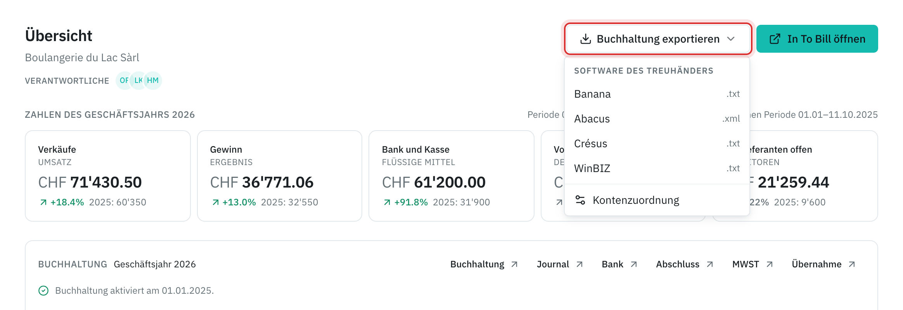The width and height of the screenshot is (903, 310).
Task: Click the .xml format tag next to Abacus
Action: [x=731, y=119]
